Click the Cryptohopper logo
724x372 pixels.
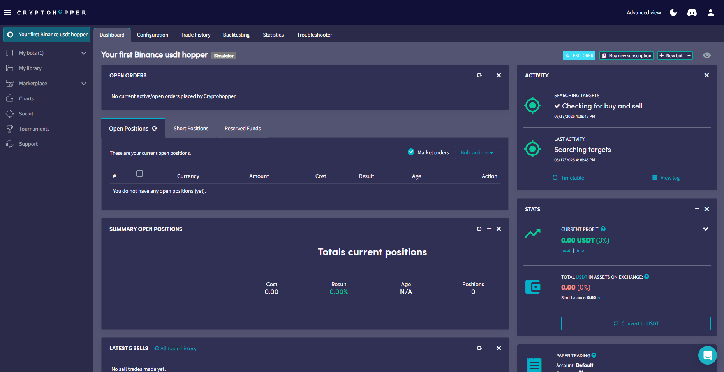click(51, 12)
